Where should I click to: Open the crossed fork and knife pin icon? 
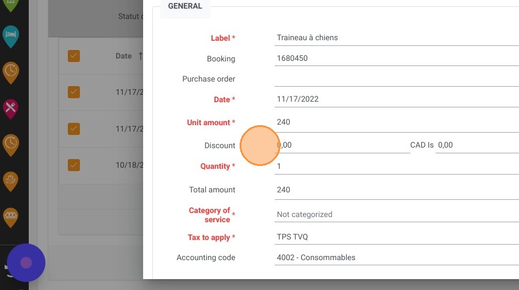click(x=10, y=109)
